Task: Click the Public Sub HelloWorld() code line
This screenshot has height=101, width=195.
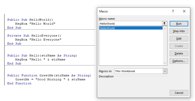Action: (x=30, y=20)
